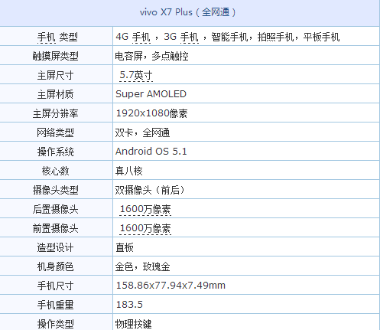380x330 pixels.
Task: Open the 1600万像素 link in 后置摄像头 row
Action: [145, 209]
